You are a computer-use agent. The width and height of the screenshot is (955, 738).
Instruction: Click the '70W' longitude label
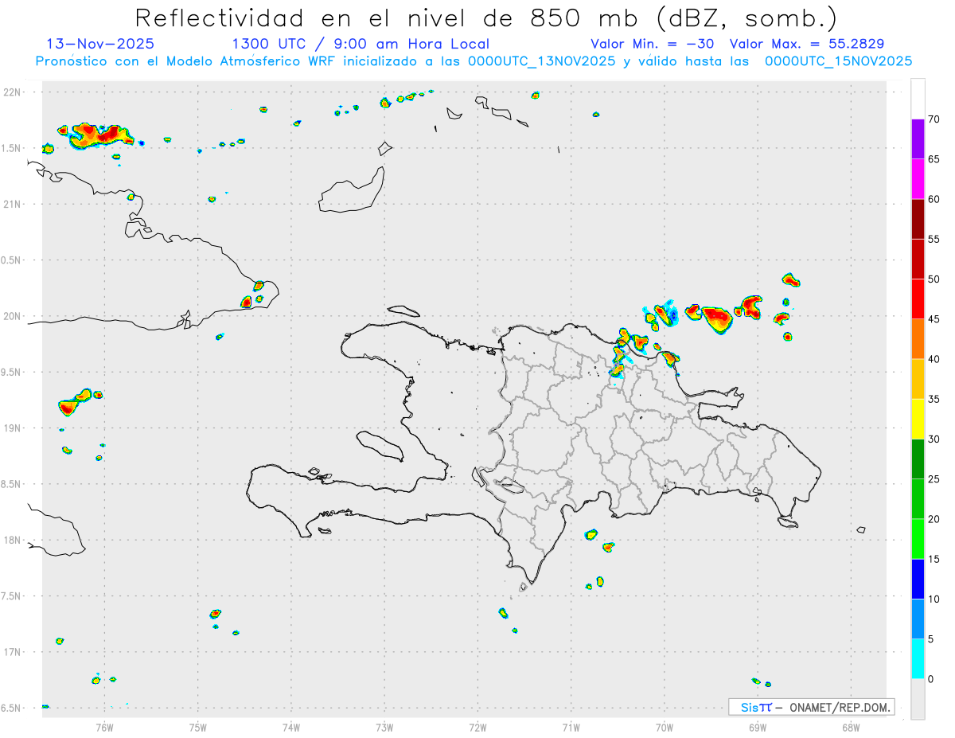click(x=665, y=728)
